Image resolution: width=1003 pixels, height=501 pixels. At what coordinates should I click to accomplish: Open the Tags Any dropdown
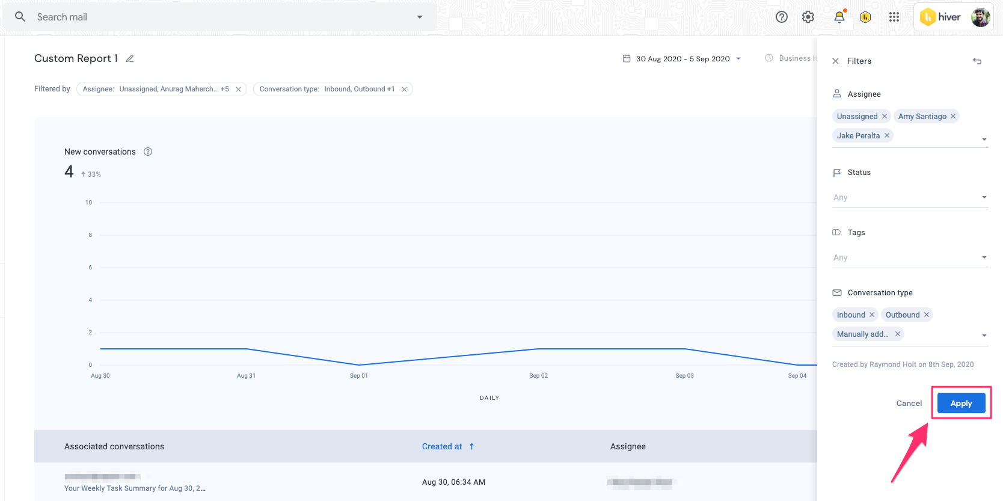click(910, 257)
